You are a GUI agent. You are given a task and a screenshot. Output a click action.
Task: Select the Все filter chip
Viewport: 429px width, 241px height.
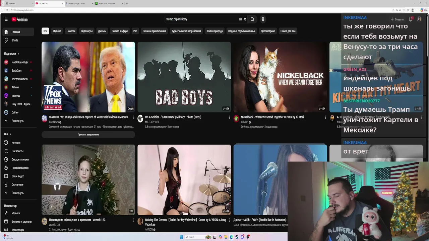45,31
